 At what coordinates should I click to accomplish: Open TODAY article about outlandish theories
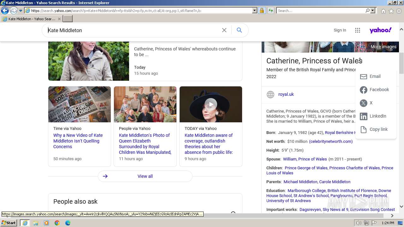tap(209, 144)
